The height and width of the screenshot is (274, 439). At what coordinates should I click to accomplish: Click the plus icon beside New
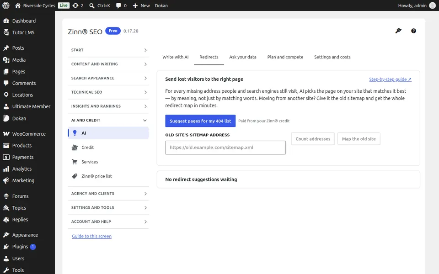coord(135,5)
